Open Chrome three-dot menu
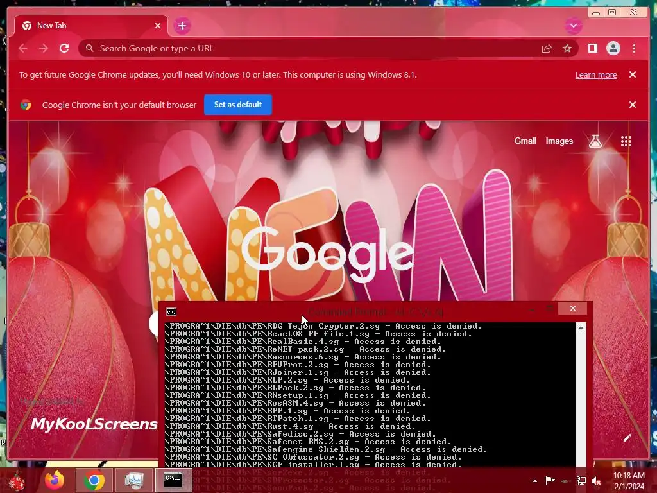 pyautogui.click(x=634, y=49)
